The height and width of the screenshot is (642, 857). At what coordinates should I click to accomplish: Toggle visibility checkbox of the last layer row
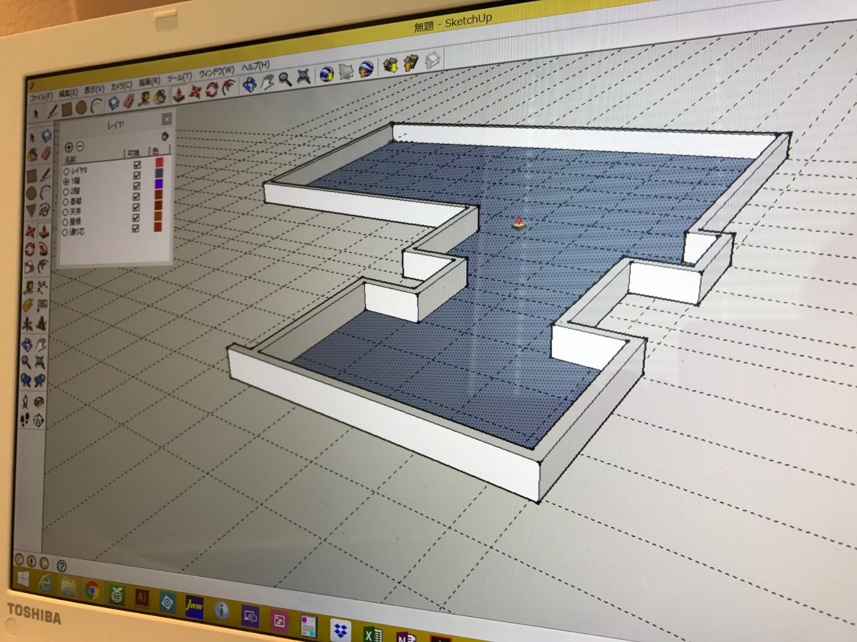click(135, 228)
